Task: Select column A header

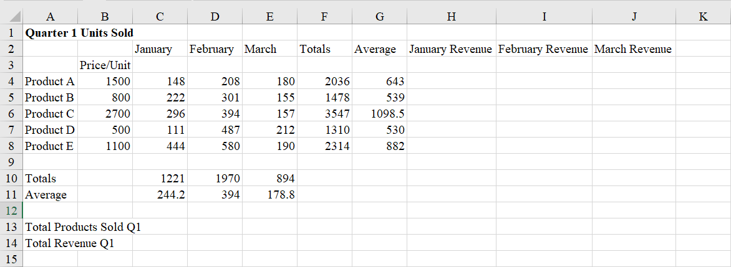Action: (x=50, y=17)
